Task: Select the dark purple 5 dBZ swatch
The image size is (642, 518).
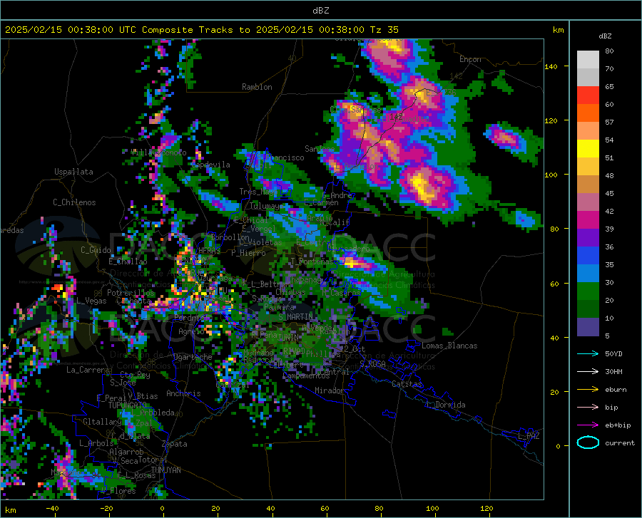Action: coord(588,327)
